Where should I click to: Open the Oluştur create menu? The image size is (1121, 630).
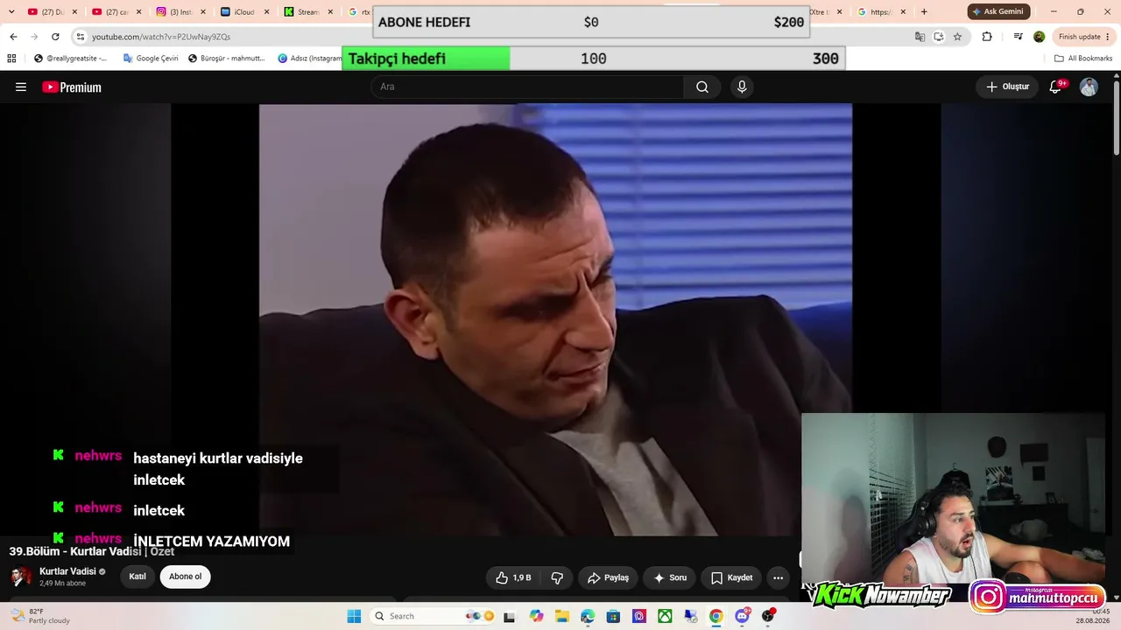[x=1008, y=87]
